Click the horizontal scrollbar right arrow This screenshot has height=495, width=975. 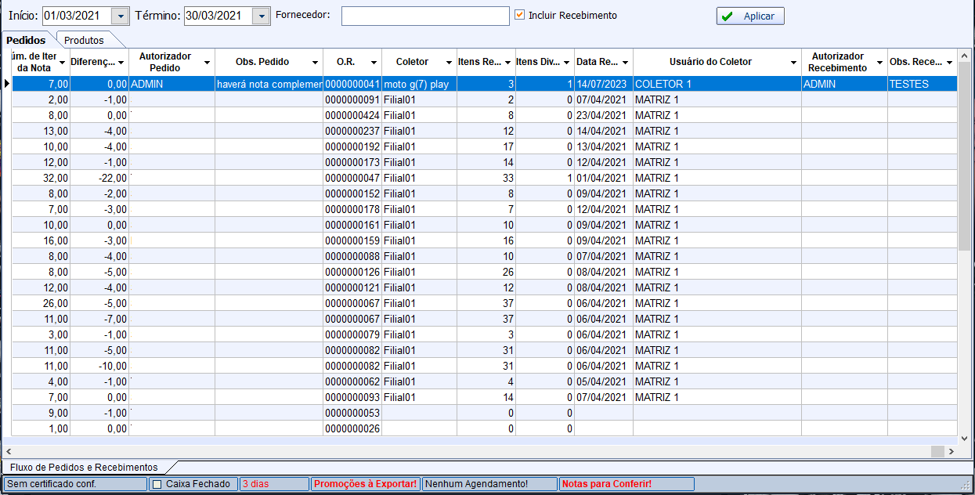(951, 452)
